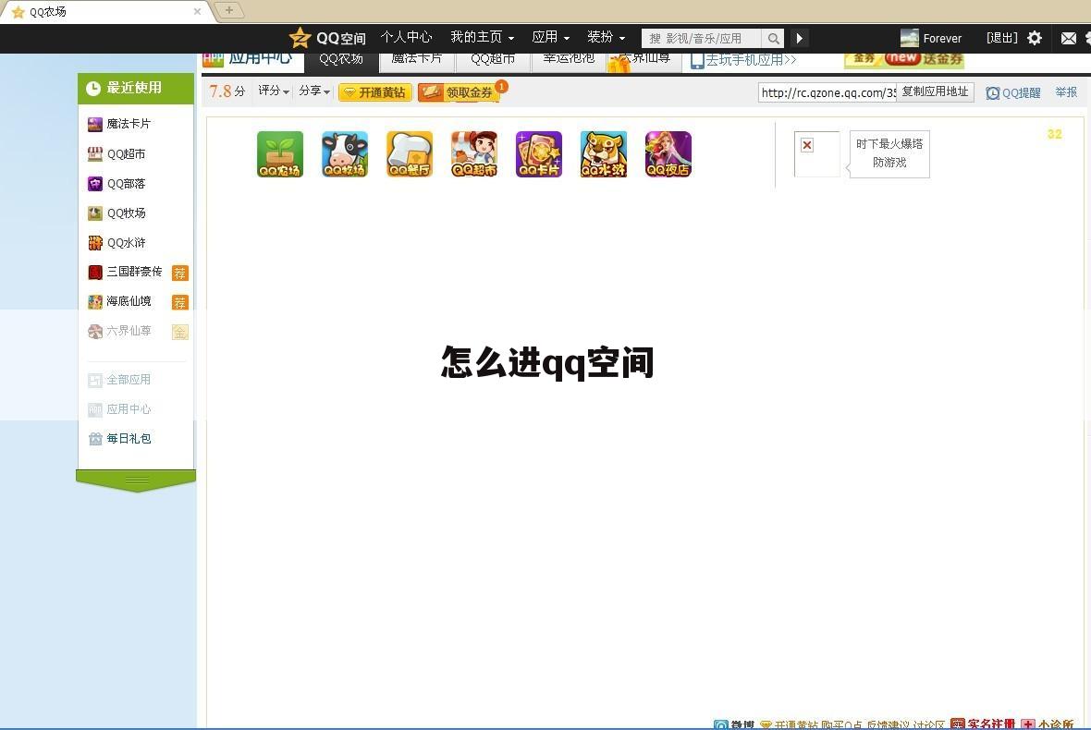Open QQ牧场 in the sidebar
1091x730 pixels.
(116, 213)
